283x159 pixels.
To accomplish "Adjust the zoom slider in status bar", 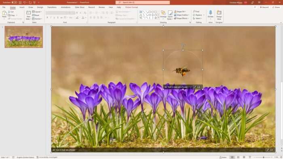I will point(264,157).
